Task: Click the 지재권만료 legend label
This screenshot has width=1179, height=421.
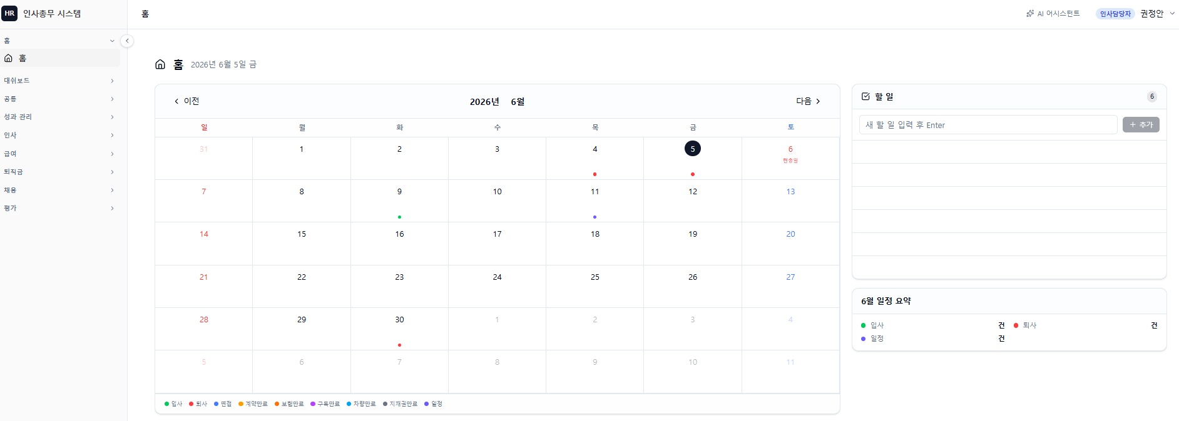Action: tap(404, 404)
